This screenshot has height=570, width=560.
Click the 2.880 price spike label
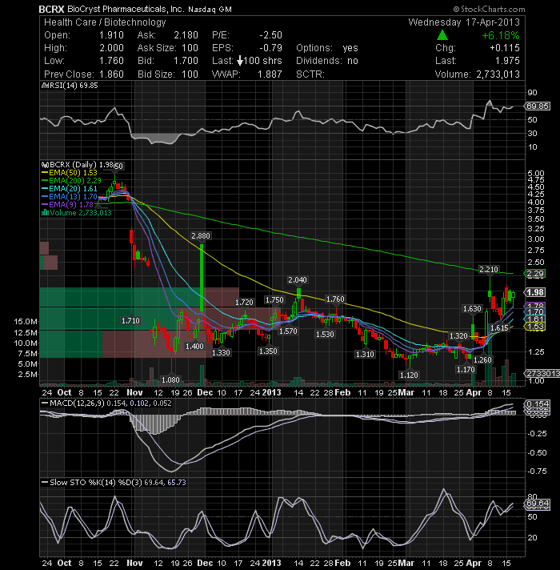(201, 236)
